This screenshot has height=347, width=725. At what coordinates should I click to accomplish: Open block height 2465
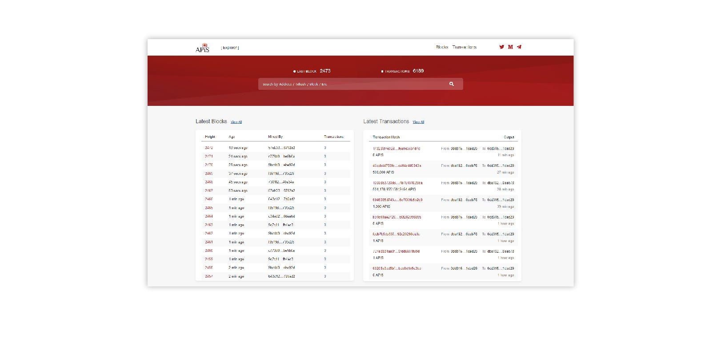tap(209, 208)
